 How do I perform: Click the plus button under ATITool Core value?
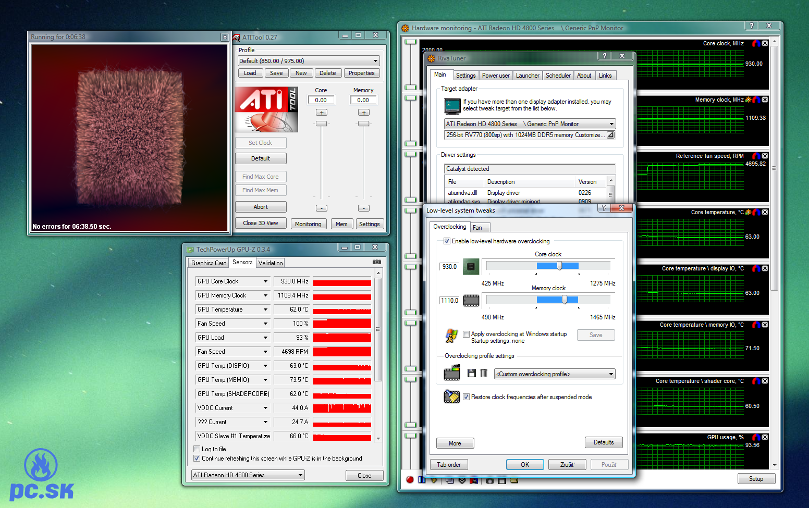click(x=322, y=113)
